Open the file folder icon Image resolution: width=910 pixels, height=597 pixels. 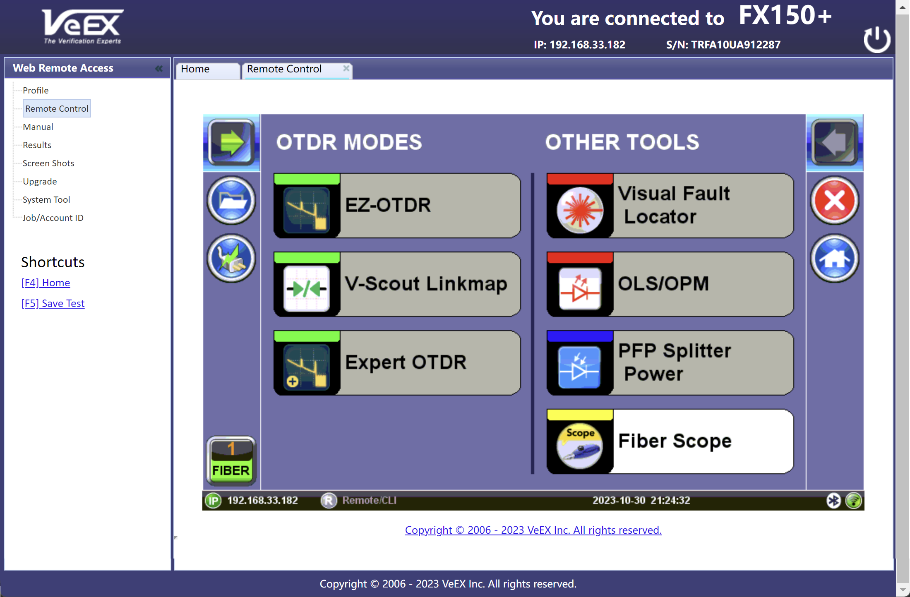231,201
